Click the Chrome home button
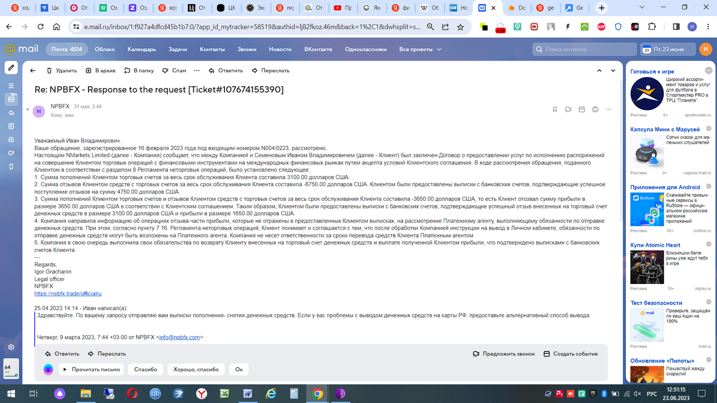717x403 pixels. (56, 27)
